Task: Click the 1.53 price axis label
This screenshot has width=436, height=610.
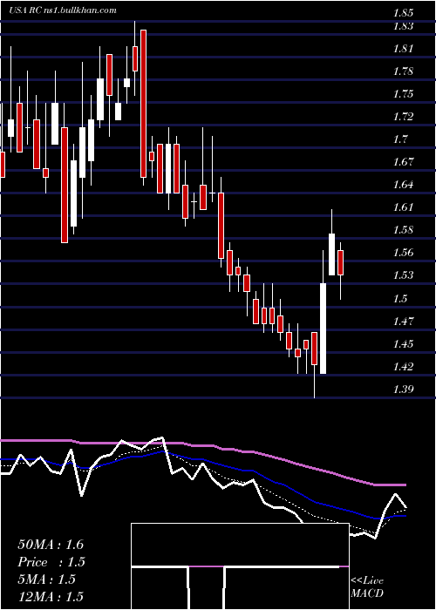Action: coord(403,275)
